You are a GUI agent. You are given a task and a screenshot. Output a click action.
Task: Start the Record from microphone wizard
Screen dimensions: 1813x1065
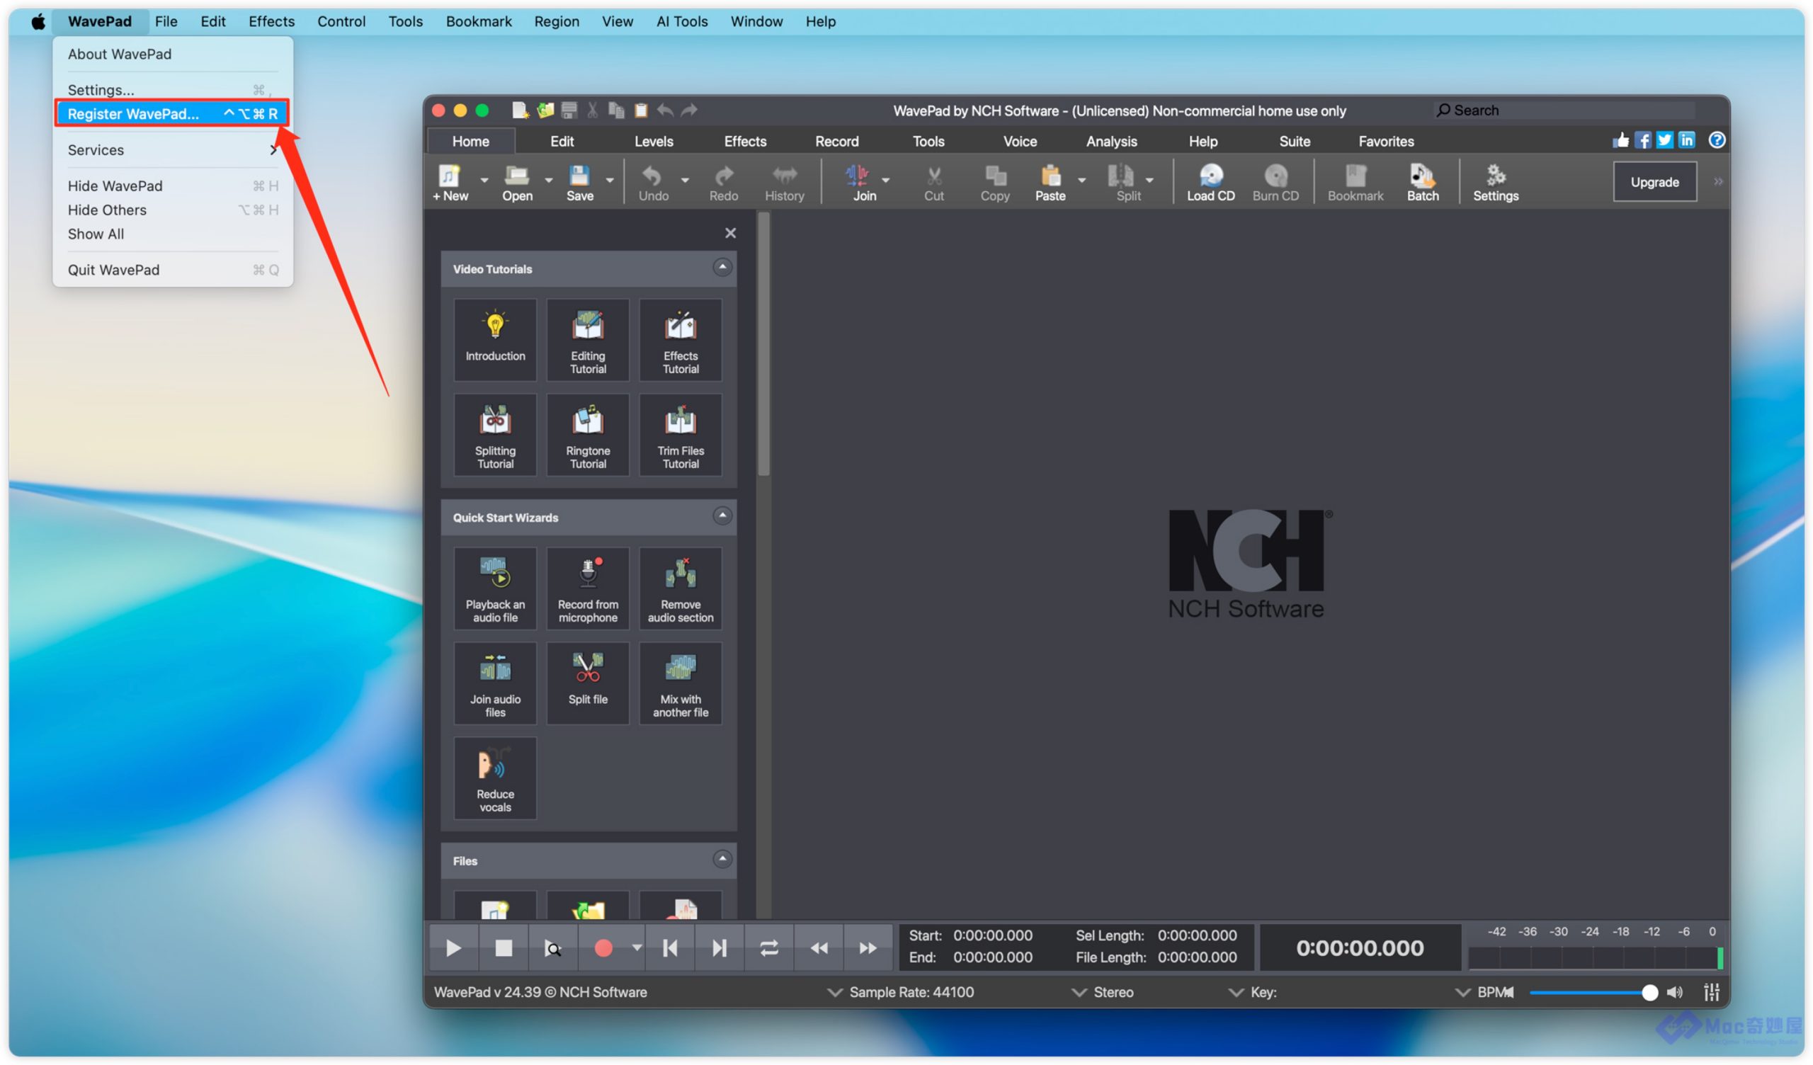pos(588,588)
